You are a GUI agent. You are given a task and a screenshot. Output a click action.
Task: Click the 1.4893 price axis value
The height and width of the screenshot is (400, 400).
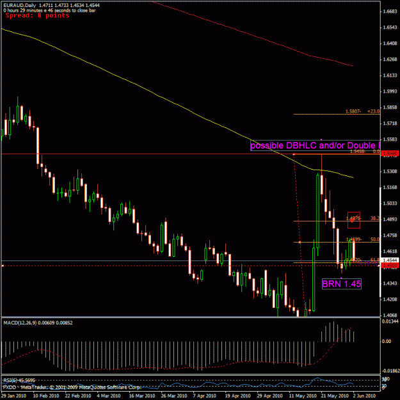pos(390,220)
